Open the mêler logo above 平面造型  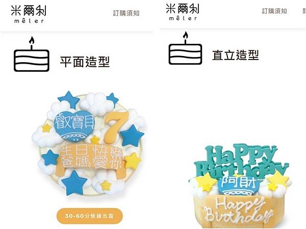point(29,14)
